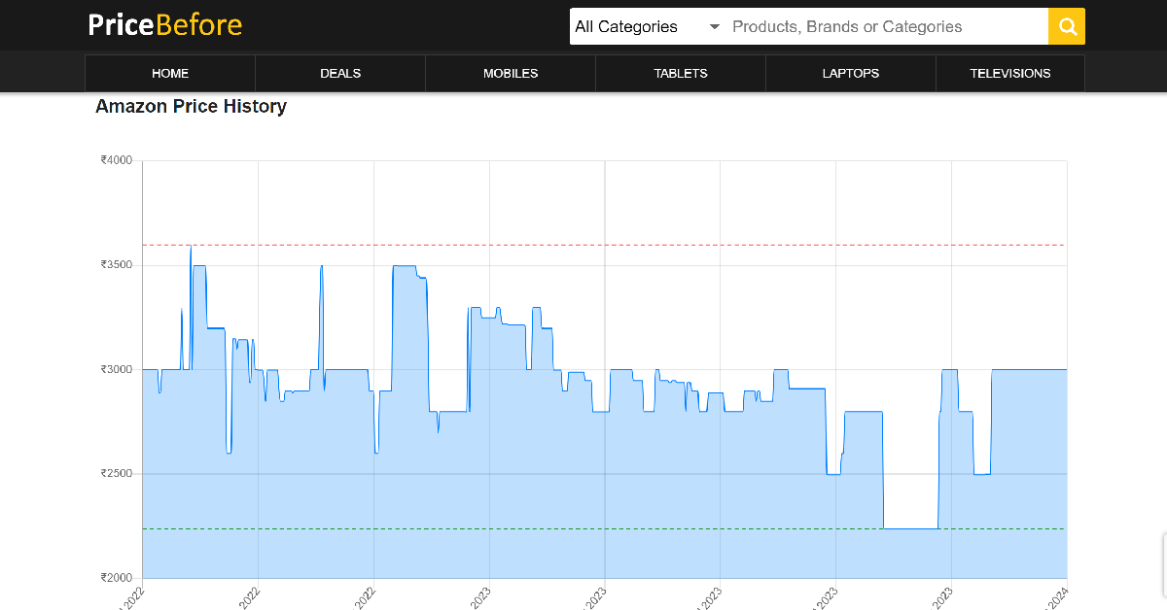Select MOBILES in the navigation bar
Screen dimensions: 1167x610
pos(511,73)
